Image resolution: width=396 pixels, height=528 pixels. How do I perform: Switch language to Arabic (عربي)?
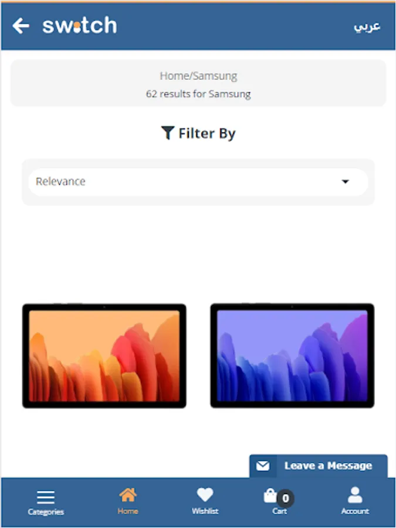(367, 26)
